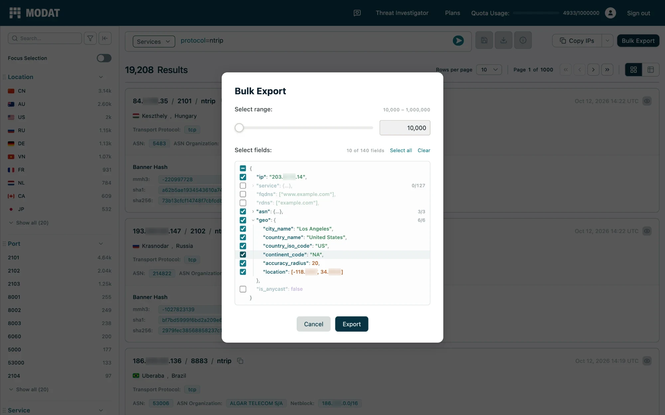Click the Export button
This screenshot has width=665, height=415.
pyautogui.click(x=351, y=324)
